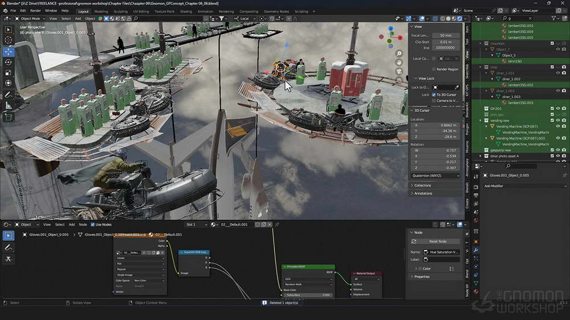Screen dimensions: 570x320
Task: Toggle eye icon for gaspump new
Action: point(558,150)
